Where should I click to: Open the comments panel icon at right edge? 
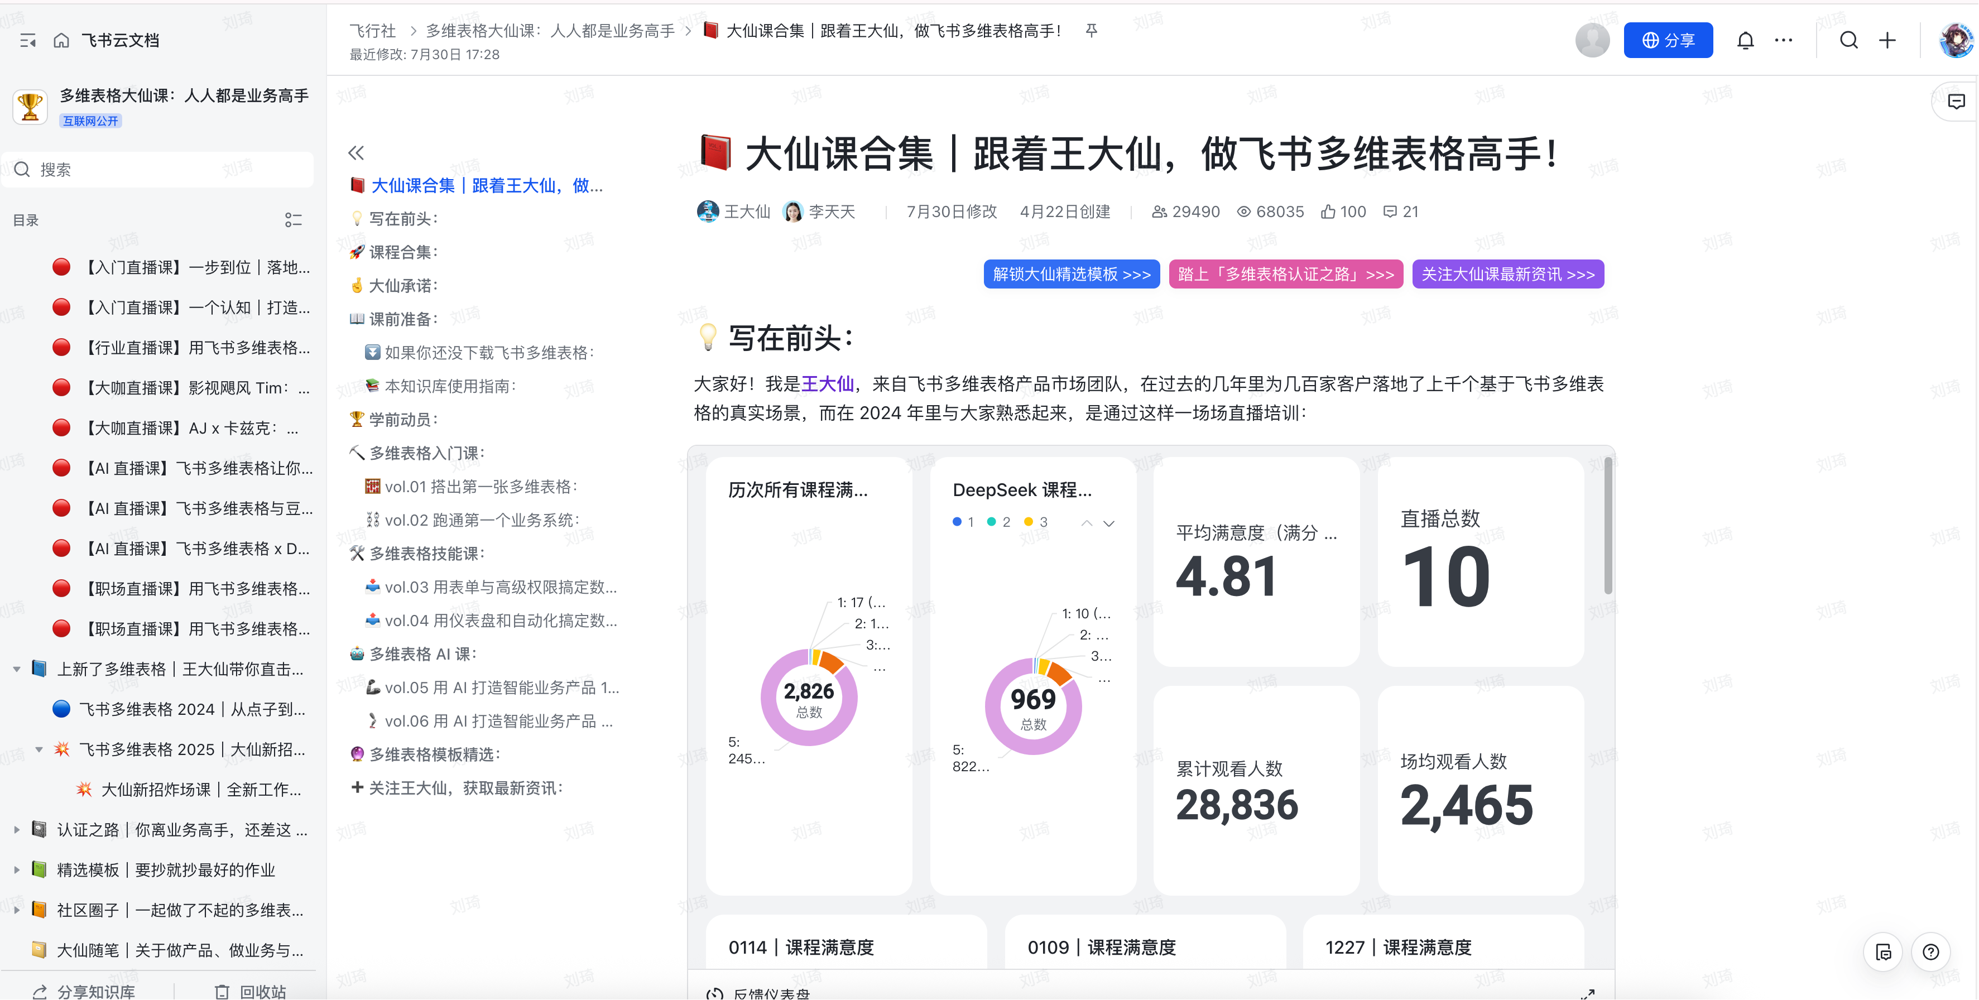click(1956, 102)
